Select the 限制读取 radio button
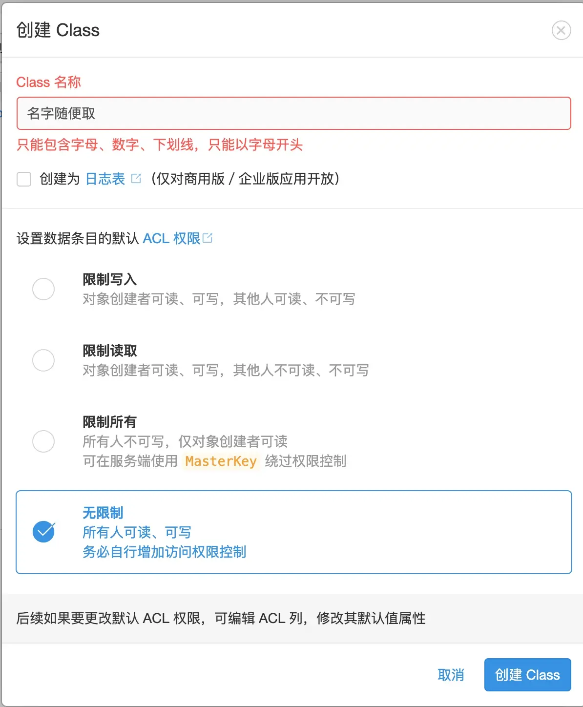 [43, 360]
